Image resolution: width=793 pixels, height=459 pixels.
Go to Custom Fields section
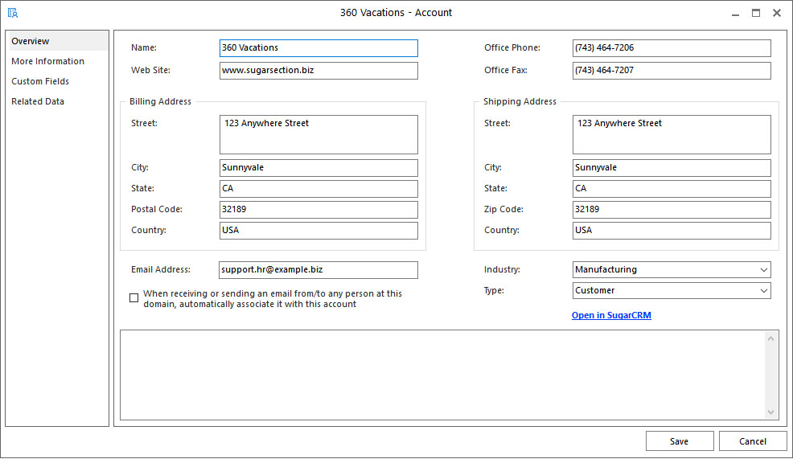click(40, 81)
